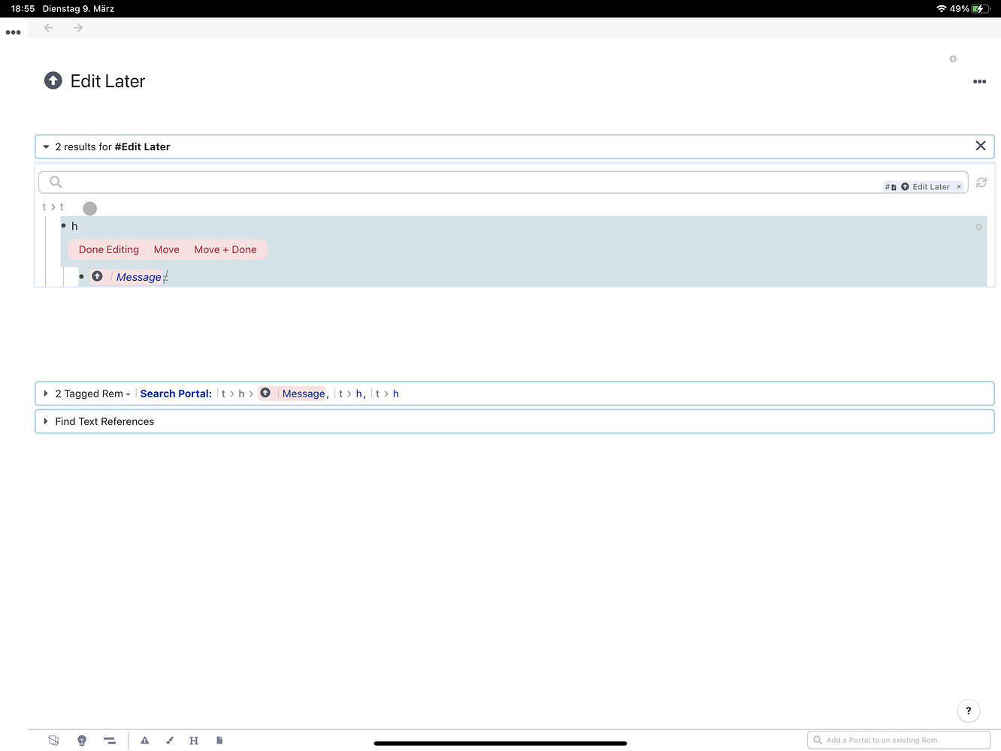1001x751 pixels.
Task: Click the lightbulb icon in bottom toolbar
Action: 82,740
